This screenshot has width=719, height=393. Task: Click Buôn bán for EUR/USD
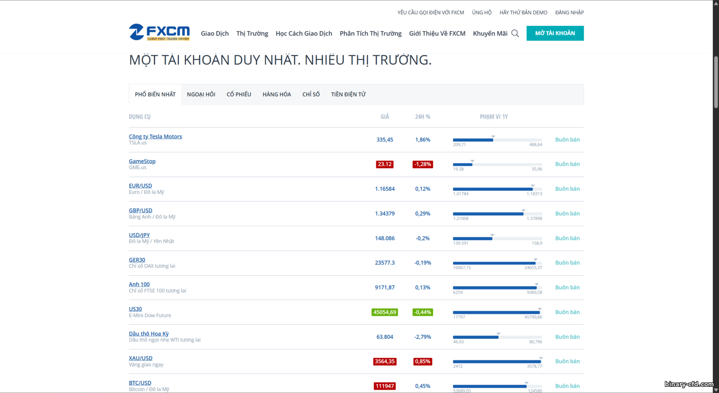(568, 189)
